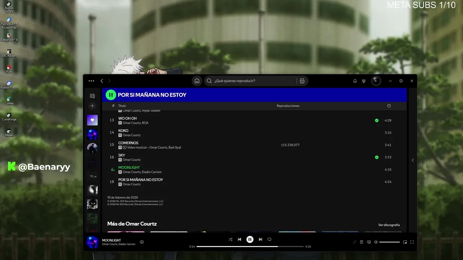
Task: Open the now-playing album cover thumbnail
Action: pyautogui.click(x=92, y=242)
